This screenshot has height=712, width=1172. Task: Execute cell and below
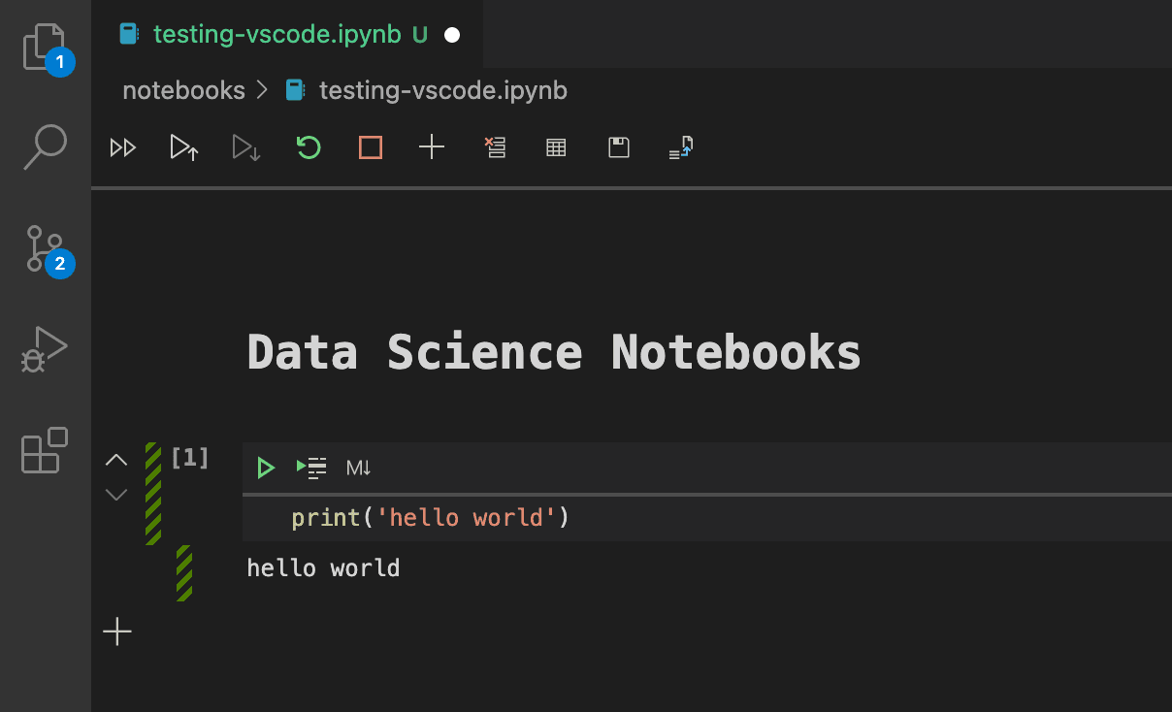coord(309,468)
